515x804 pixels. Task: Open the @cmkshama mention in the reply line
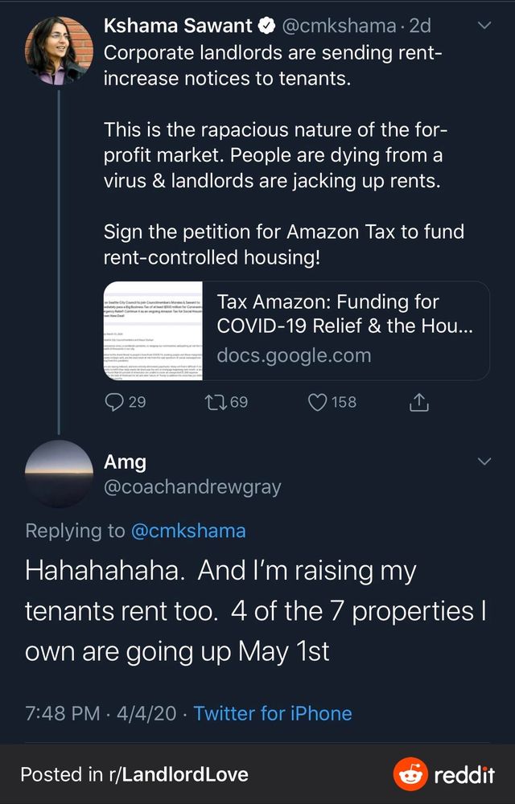coord(188,531)
